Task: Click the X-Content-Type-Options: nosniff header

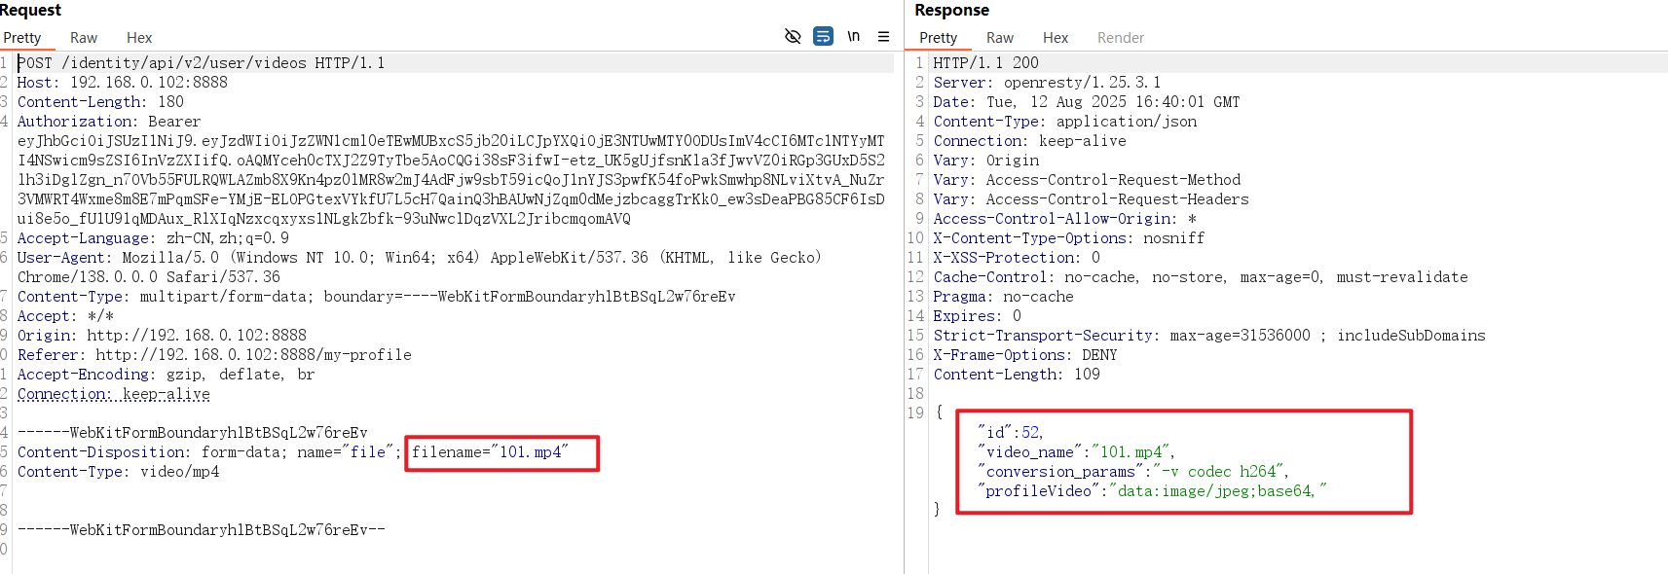Action: click(x=1068, y=238)
